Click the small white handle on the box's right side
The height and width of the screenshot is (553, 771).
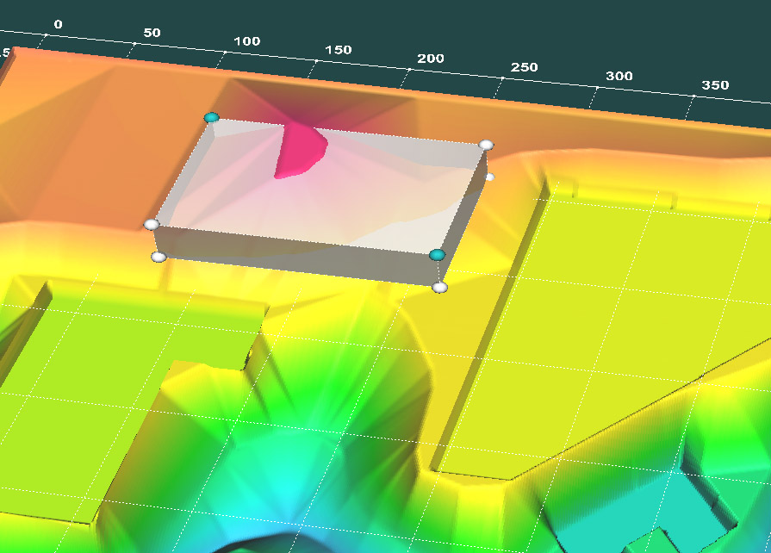click(490, 177)
